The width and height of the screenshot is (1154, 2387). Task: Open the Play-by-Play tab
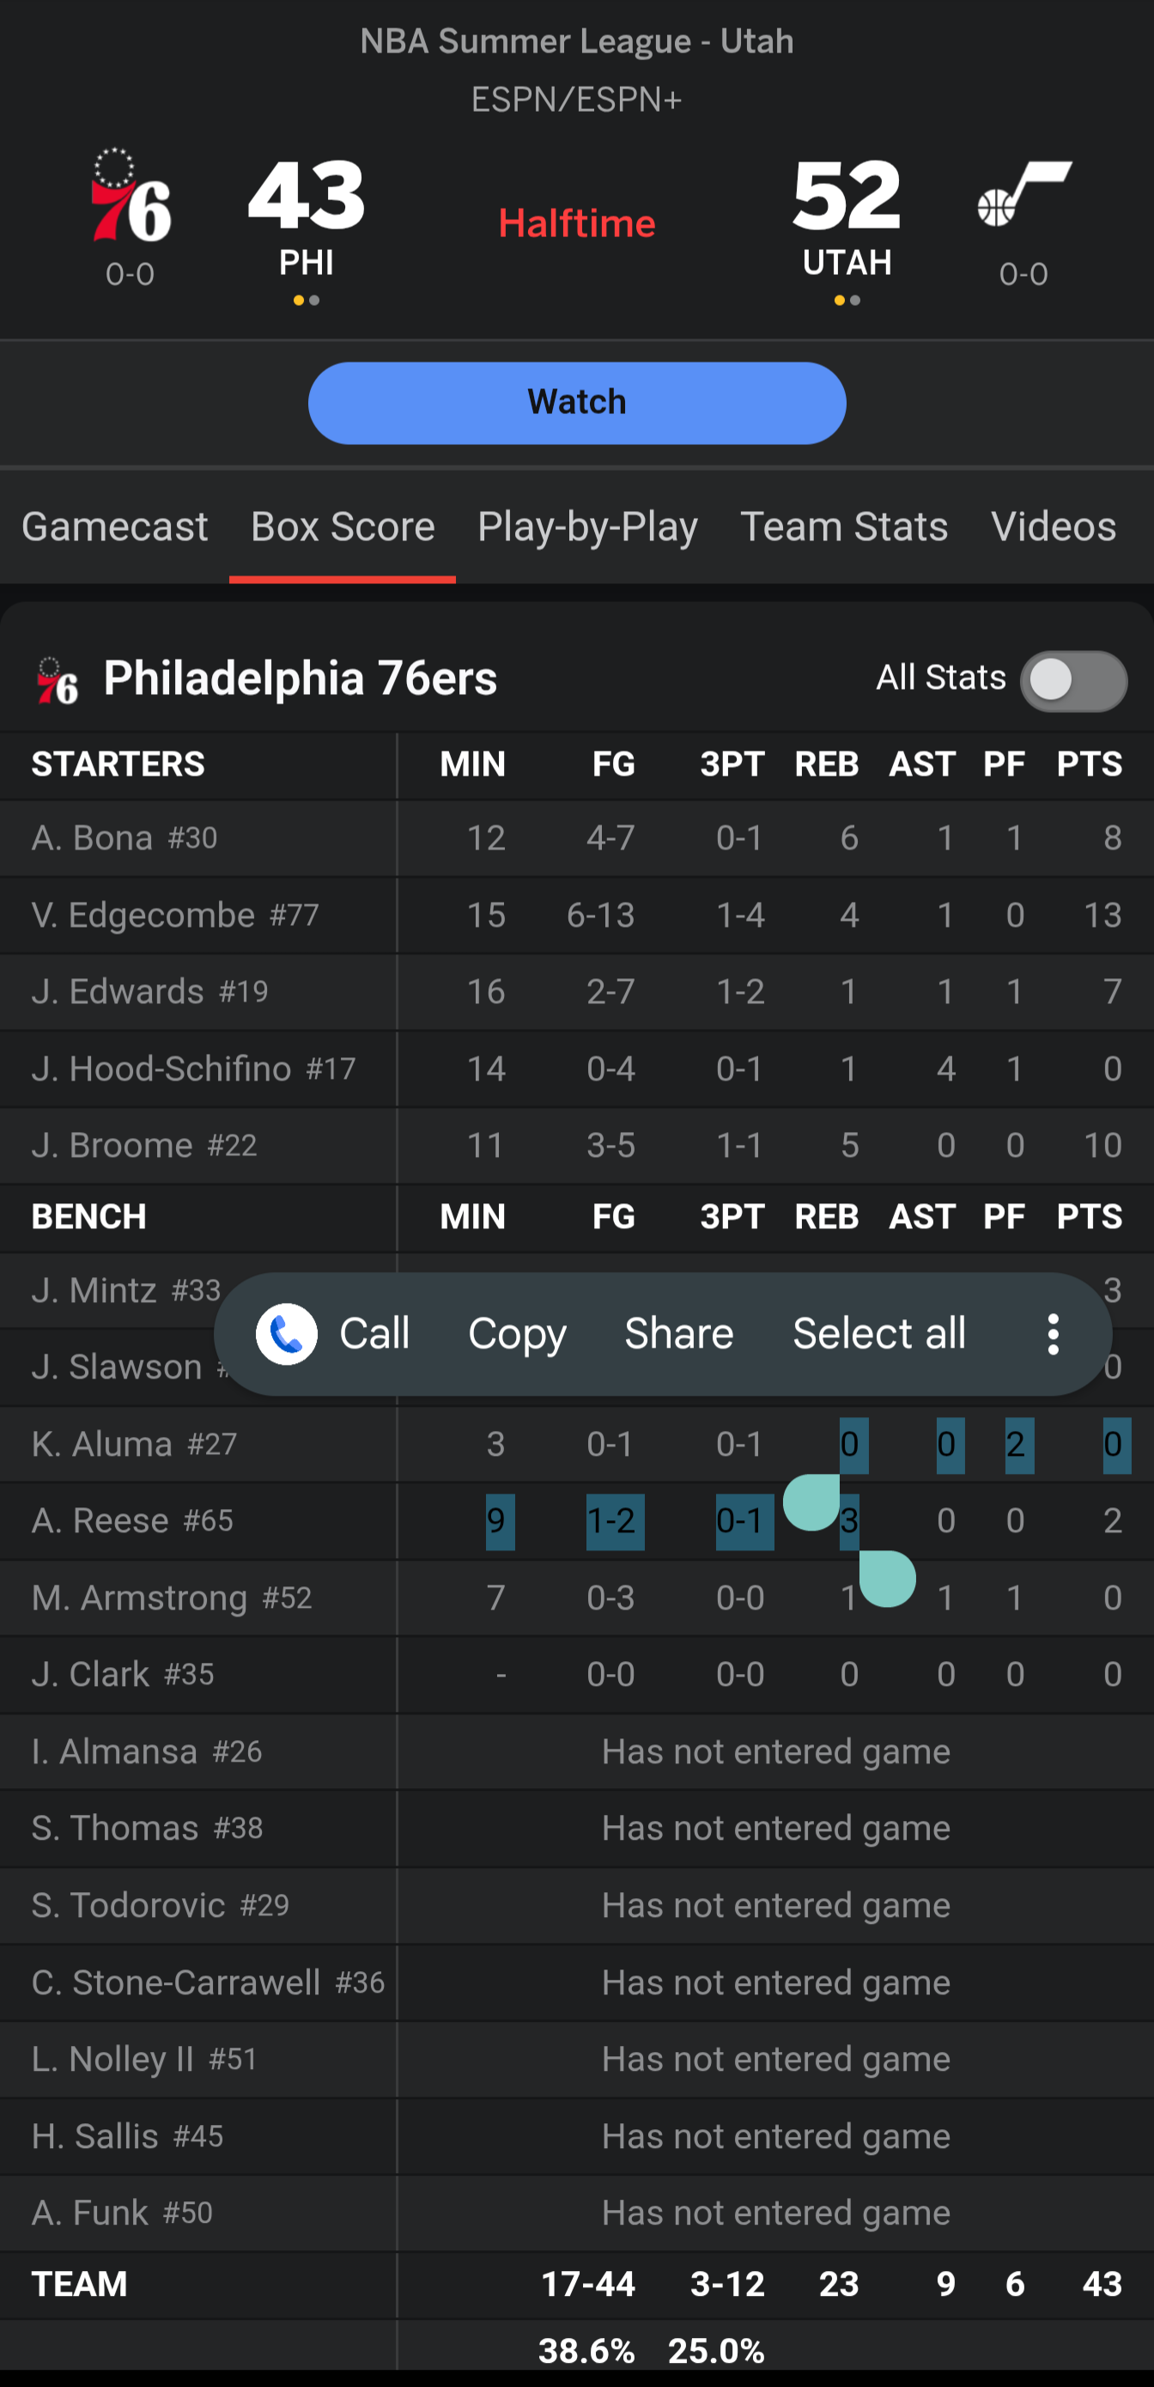pyautogui.click(x=587, y=527)
